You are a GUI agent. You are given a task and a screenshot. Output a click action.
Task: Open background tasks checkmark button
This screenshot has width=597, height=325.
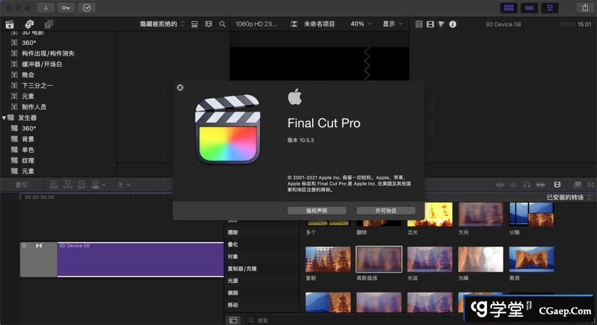[86, 8]
